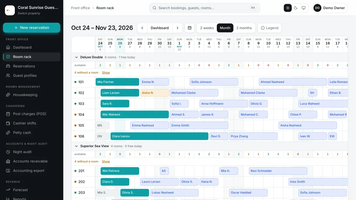Open Laura Larsen booking in room 202
The image size is (356, 200).
point(160,182)
